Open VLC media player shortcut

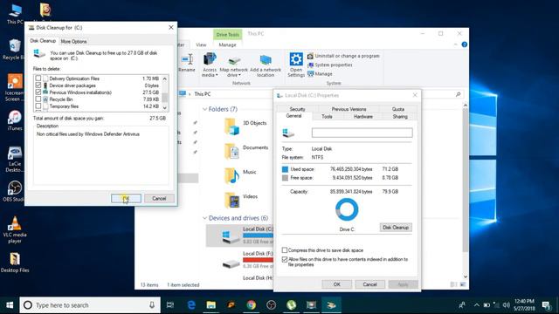[x=15, y=230]
